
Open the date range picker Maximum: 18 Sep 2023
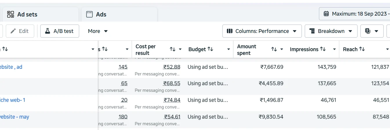[x=355, y=14]
